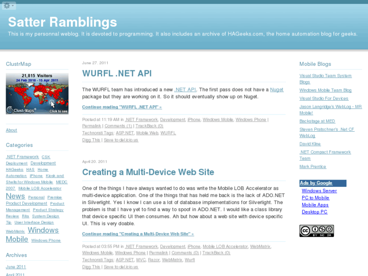Select the CSK category

point(46,157)
